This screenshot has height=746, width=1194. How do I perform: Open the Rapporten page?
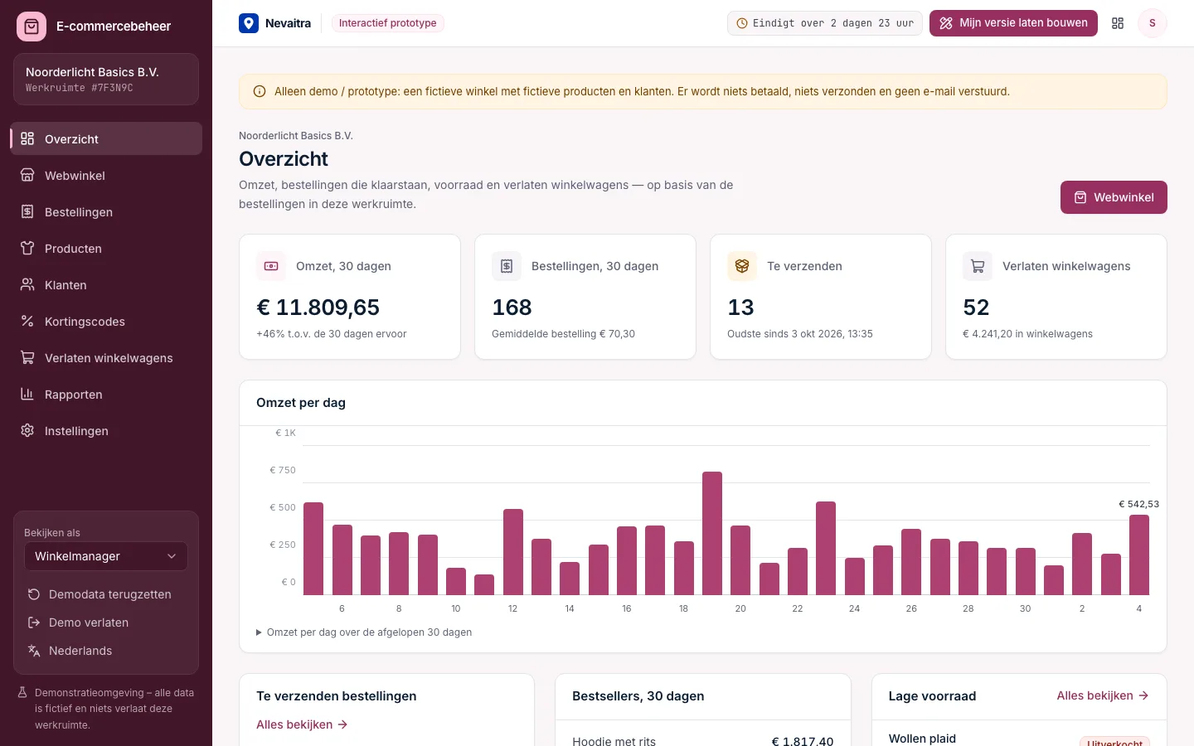[106, 394]
